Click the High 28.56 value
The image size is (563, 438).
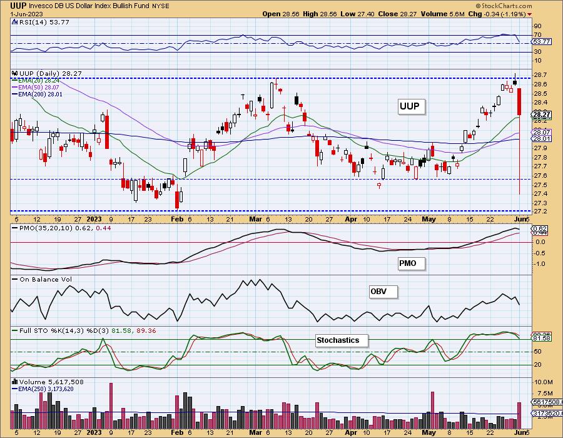tap(320, 14)
